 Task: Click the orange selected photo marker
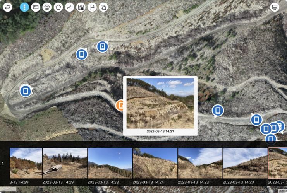(120, 106)
